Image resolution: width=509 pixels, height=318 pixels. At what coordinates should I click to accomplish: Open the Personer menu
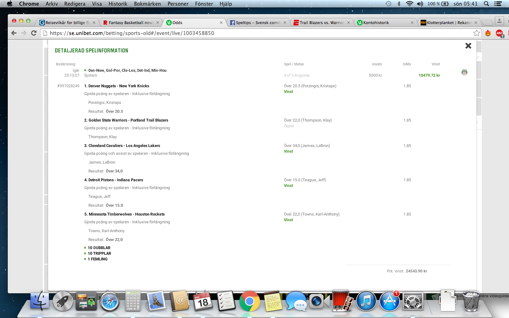[178, 4]
